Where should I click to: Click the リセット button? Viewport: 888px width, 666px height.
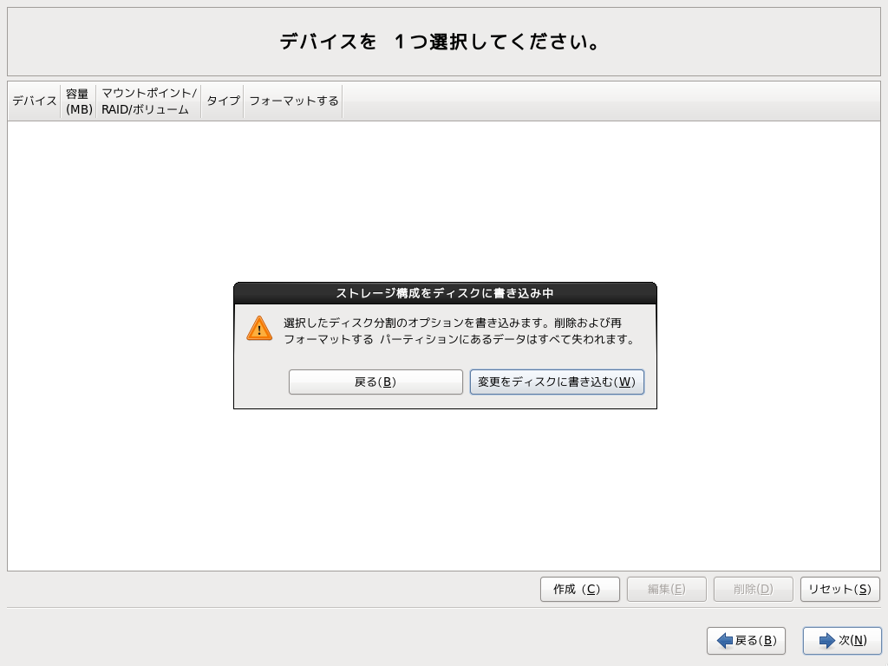839,589
